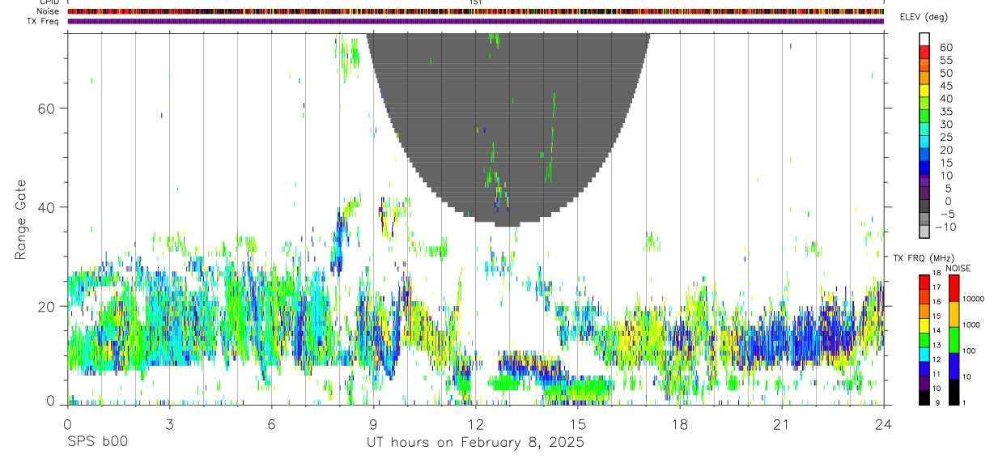
Task: Click x-axis tick label '9'
Action: pos(373,424)
